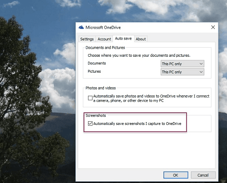Image resolution: width=227 pixels, height=183 pixels.
Task: Enable automatically saving photos and videos checkbox
Action: (90, 98)
